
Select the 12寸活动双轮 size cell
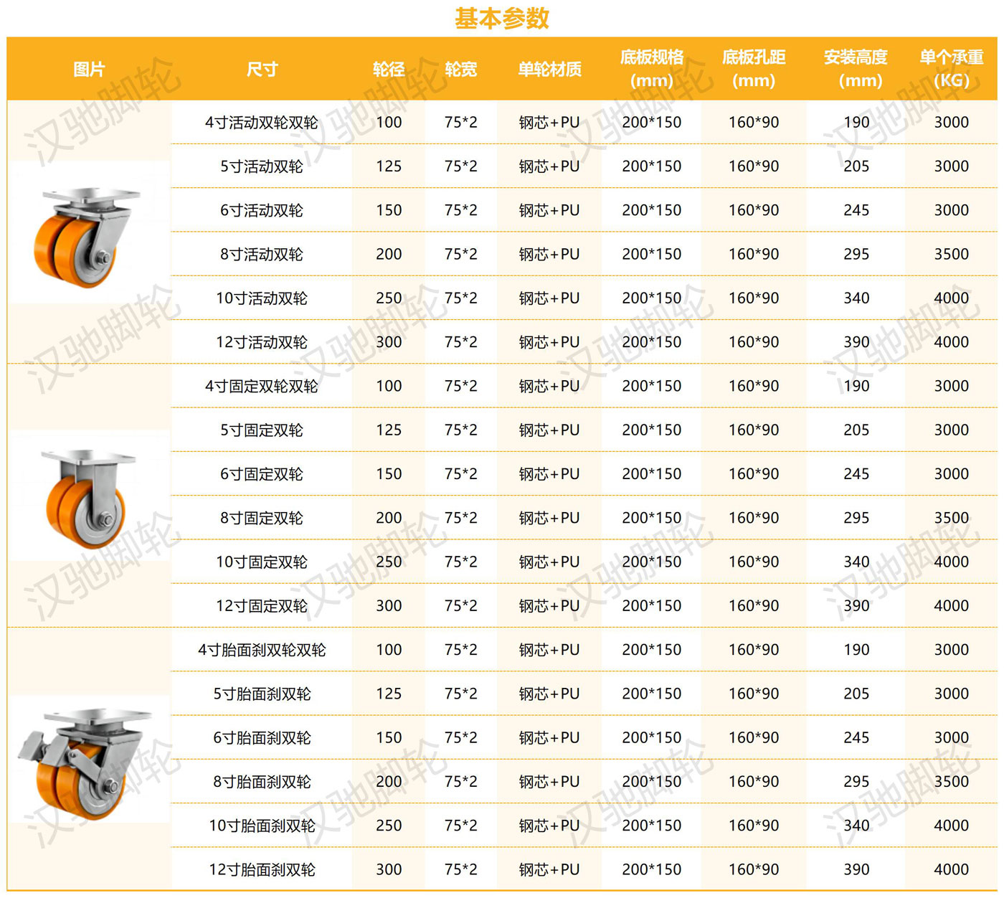coord(262,342)
